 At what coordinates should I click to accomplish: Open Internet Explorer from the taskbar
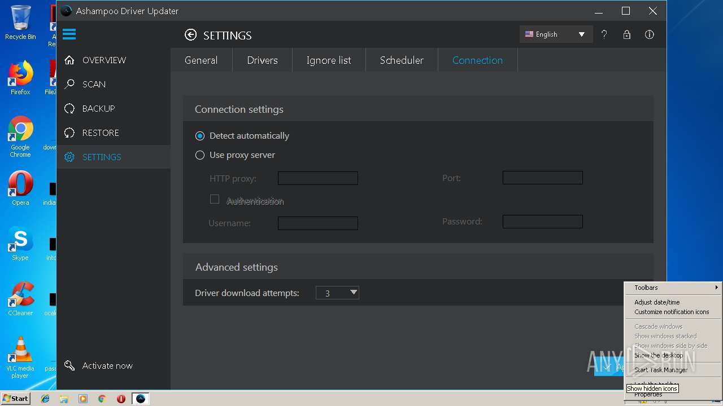(x=45, y=399)
